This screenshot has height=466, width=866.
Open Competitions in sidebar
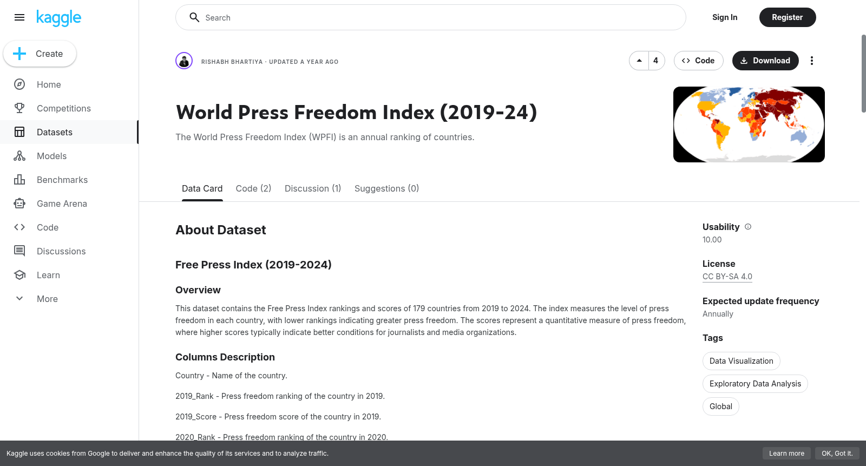coord(64,108)
